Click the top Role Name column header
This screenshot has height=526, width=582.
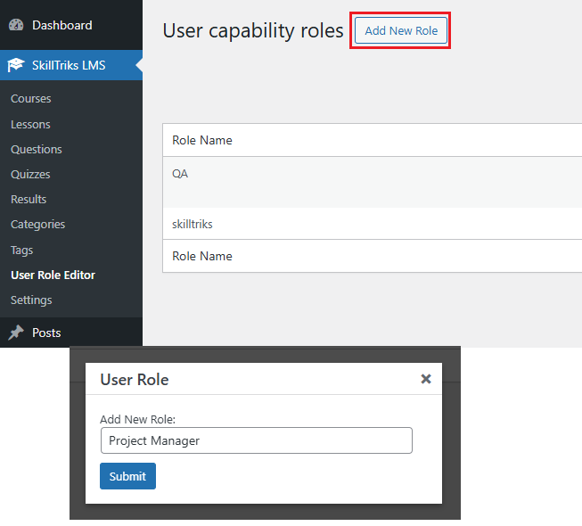[x=202, y=140]
